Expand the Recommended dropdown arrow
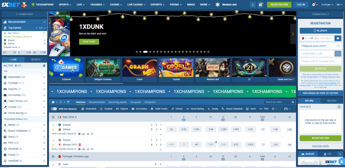345x168 pixels. [x=44, y=22]
